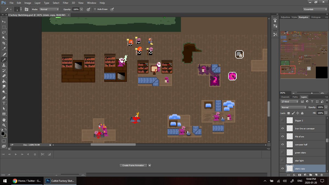Enable the Auto Erase checkbox

click(95, 9)
